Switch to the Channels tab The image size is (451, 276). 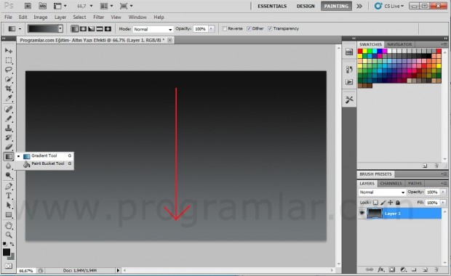point(391,183)
